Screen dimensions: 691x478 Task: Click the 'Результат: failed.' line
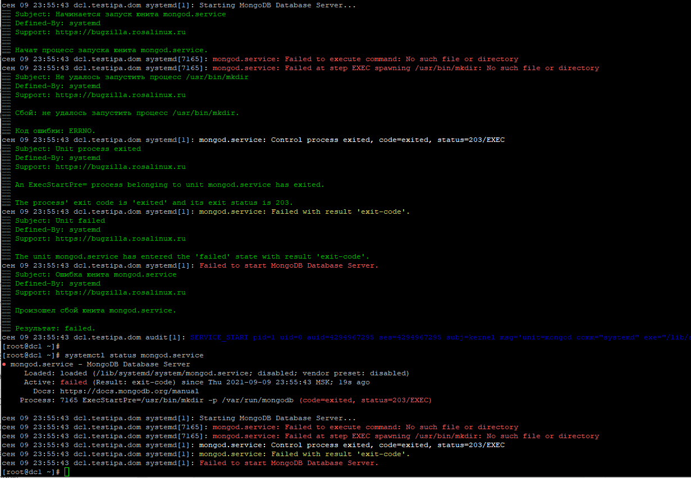pyautogui.click(x=55, y=328)
